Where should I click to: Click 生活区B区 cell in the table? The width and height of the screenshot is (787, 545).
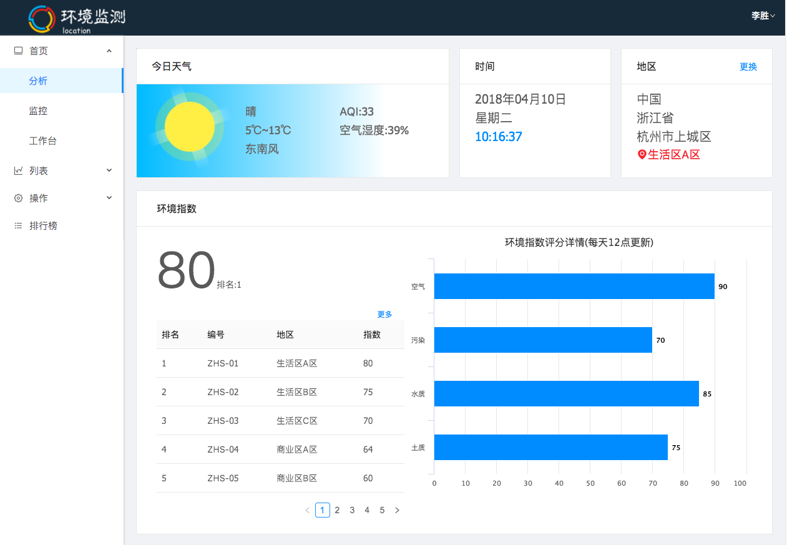[x=297, y=392]
